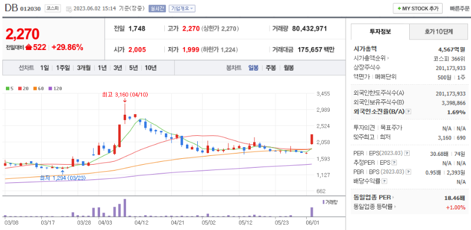The width and height of the screenshot is (471, 230).
Task: Click the 액면가 value 500원
Action: pos(444,77)
